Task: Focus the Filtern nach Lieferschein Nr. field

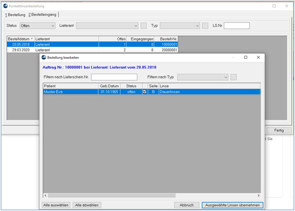Action: (x=114, y=77)
